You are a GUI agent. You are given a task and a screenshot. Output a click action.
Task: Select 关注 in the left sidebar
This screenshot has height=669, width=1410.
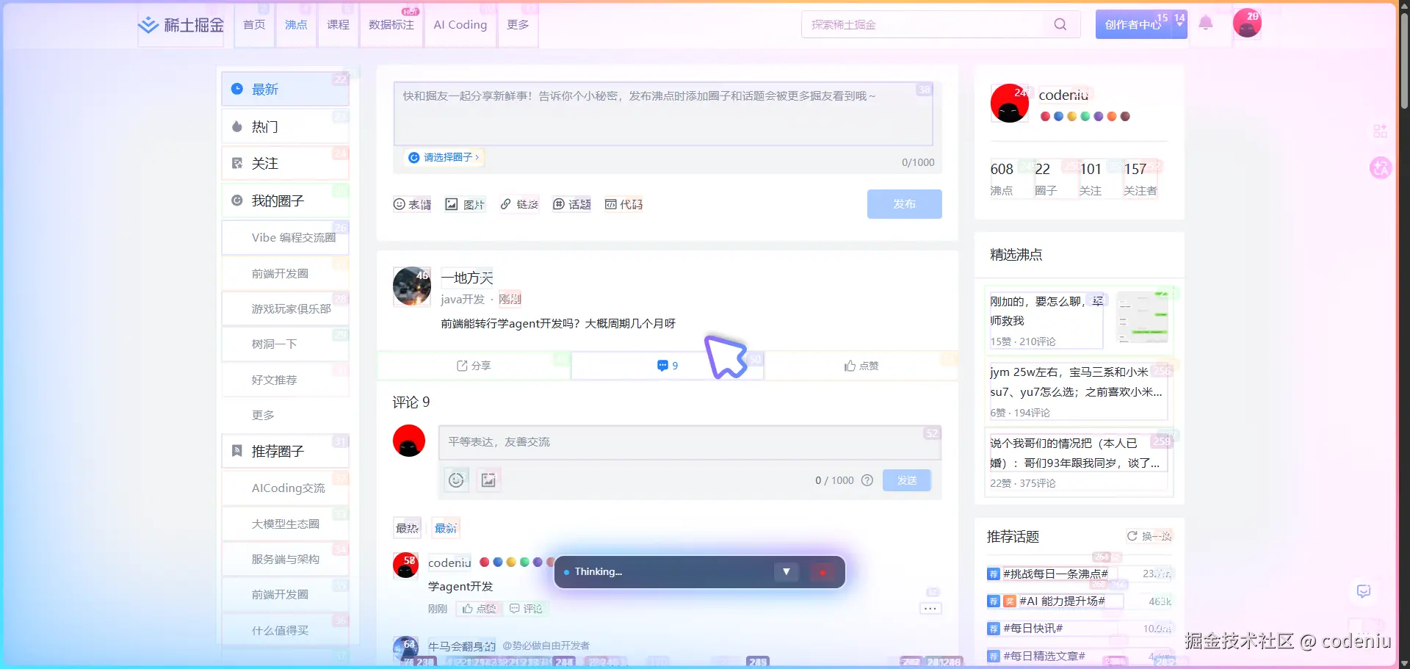264,163
